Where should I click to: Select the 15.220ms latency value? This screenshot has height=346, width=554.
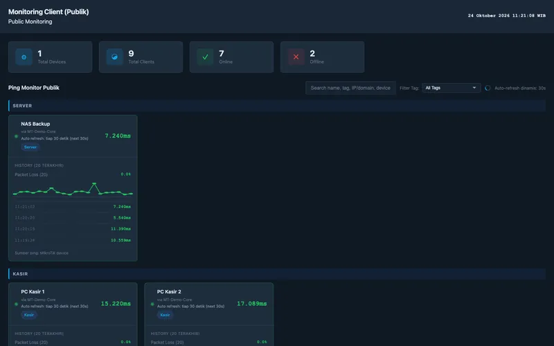(116, 304)
